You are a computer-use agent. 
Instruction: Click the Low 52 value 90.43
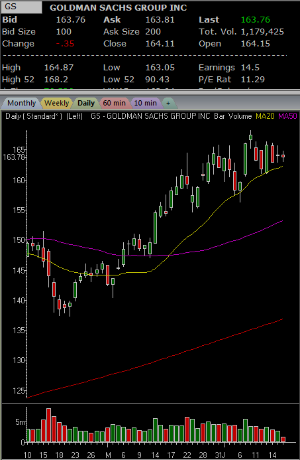point(158,80)
